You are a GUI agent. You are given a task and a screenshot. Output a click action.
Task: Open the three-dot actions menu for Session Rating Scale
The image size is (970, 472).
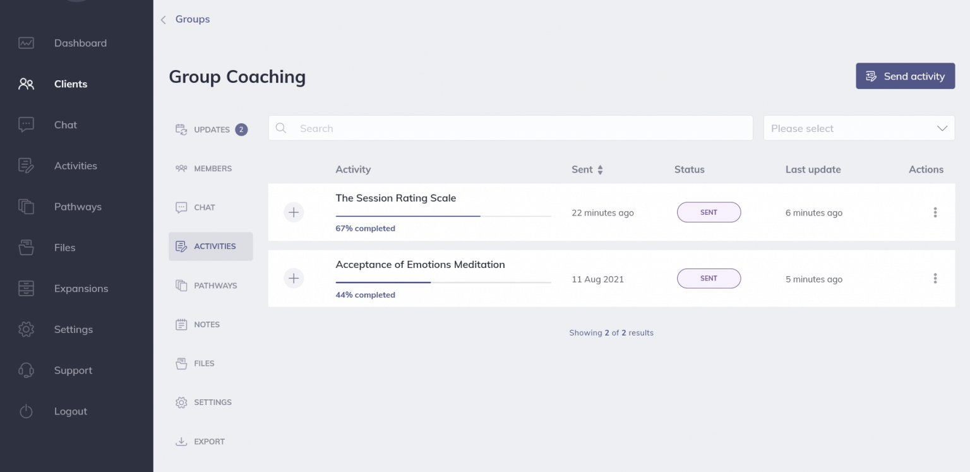tap(935, 212)
